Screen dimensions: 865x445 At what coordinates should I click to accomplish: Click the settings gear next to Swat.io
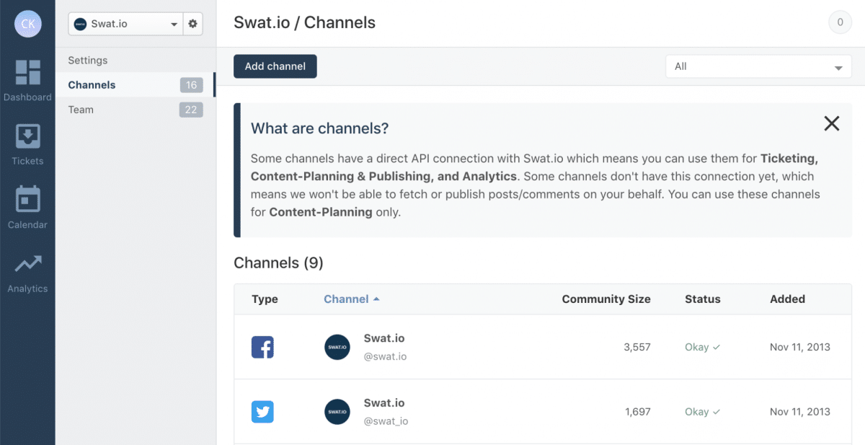click(192, 24)
